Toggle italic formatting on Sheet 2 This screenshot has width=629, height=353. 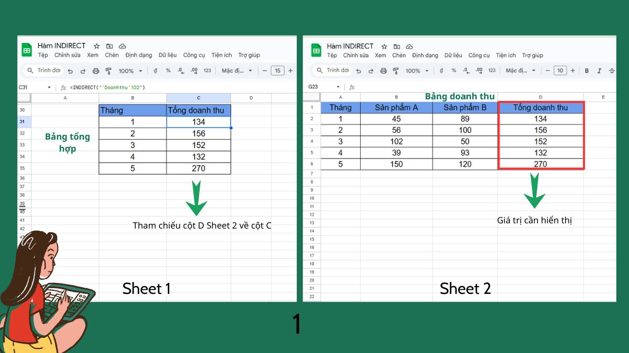point(598,71)
